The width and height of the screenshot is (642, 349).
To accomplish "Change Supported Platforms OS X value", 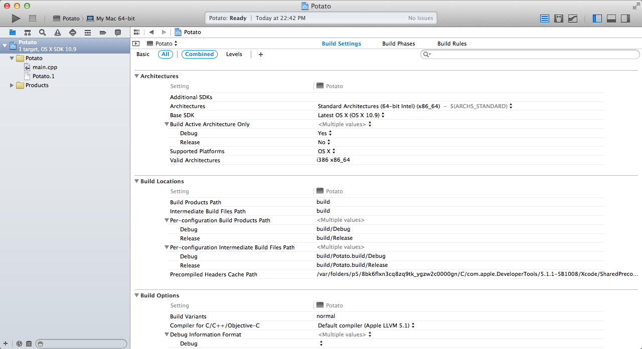I will tap(327, 151).
